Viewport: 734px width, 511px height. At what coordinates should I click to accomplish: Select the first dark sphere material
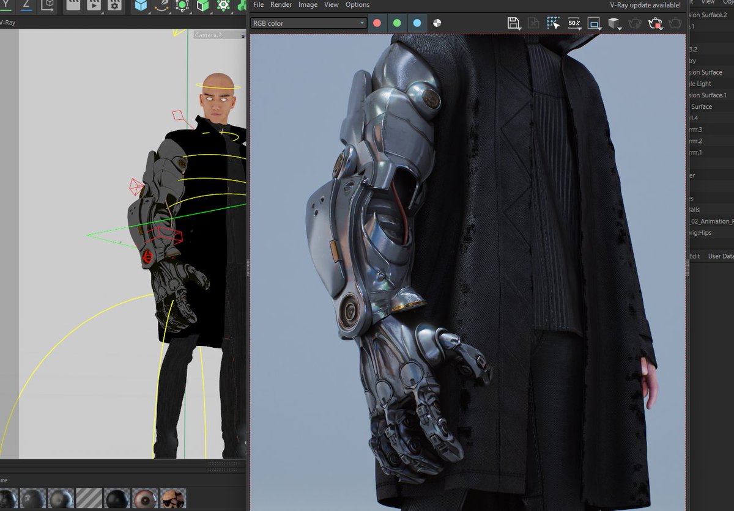click(x=7, y=499)
